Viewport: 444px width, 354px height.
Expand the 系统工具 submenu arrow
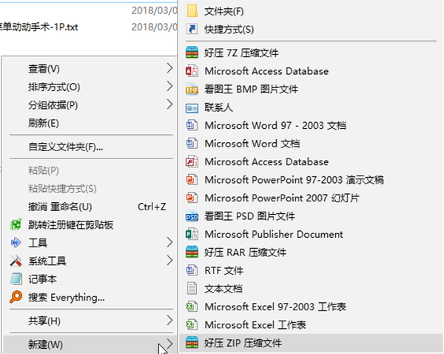tap(169, 261)
